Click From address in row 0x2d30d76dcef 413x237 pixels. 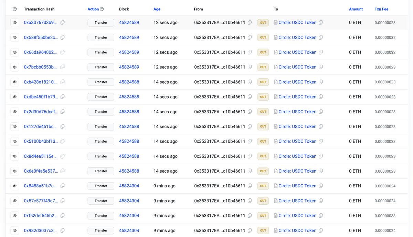220,112
